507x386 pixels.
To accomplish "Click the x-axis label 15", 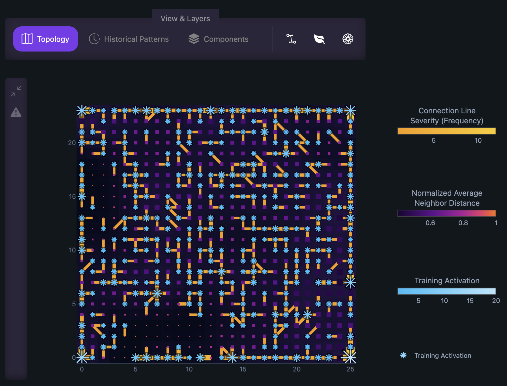I will click(243, 369).
